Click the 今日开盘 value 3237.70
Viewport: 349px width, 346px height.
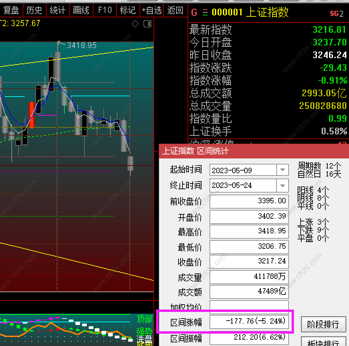tap(329, 42)
